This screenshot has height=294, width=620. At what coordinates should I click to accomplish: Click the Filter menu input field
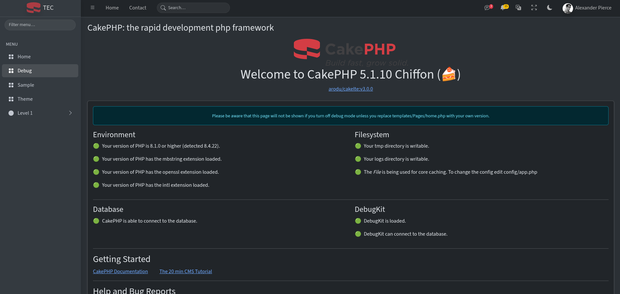[x=40, y=25]
